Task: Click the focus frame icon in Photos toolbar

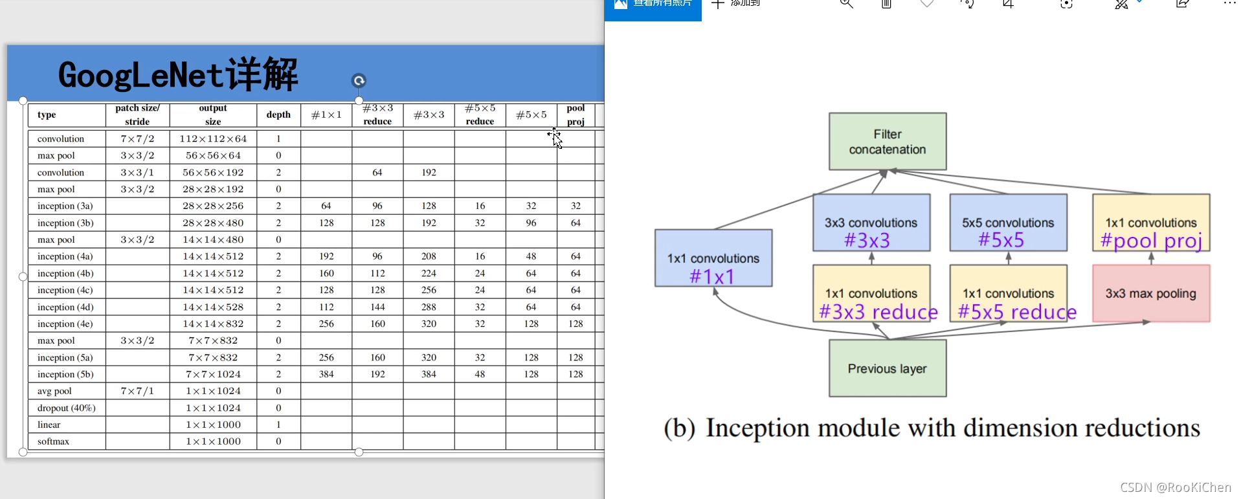Action: (x=1066, y=4)
